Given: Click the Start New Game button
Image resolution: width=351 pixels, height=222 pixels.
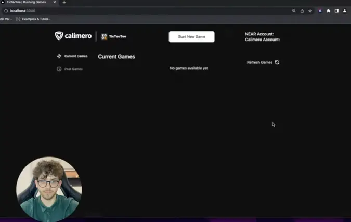Looking at the screenshot, I should pyautogui.click(x=191, y=37).
